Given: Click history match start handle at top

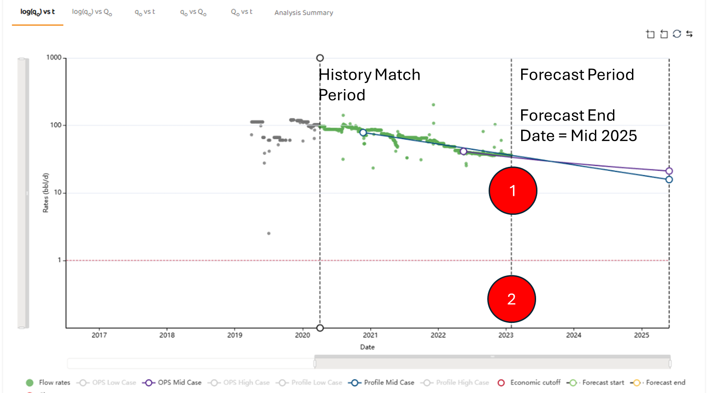Looking at the screenshot, I should 320,58.
